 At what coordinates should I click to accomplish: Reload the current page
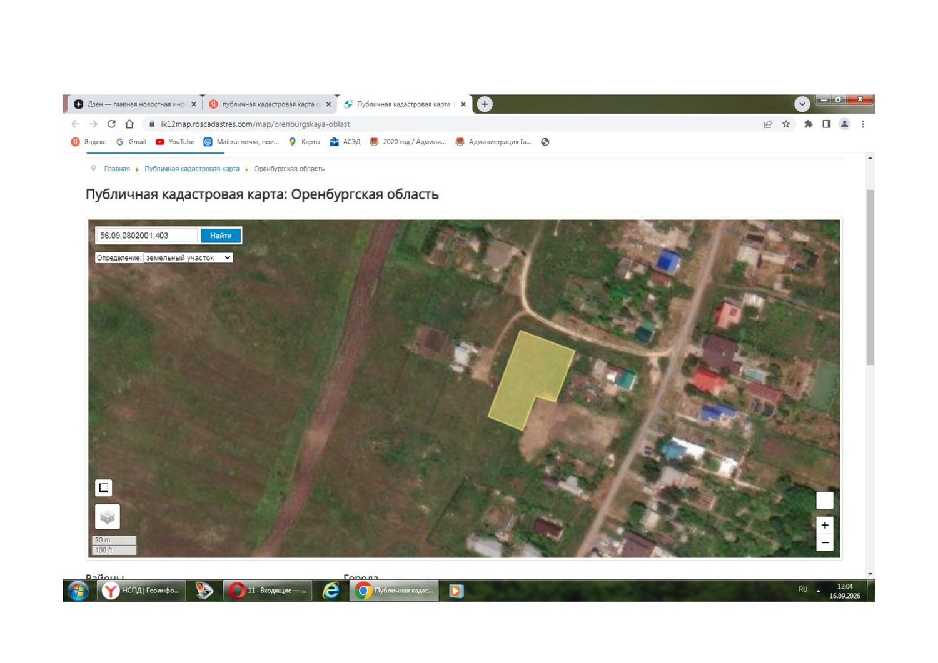tap(111, 124)
